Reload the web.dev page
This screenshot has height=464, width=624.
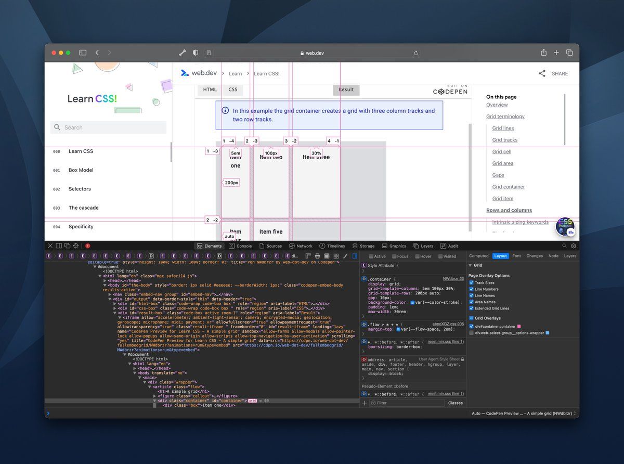[416, 53]
